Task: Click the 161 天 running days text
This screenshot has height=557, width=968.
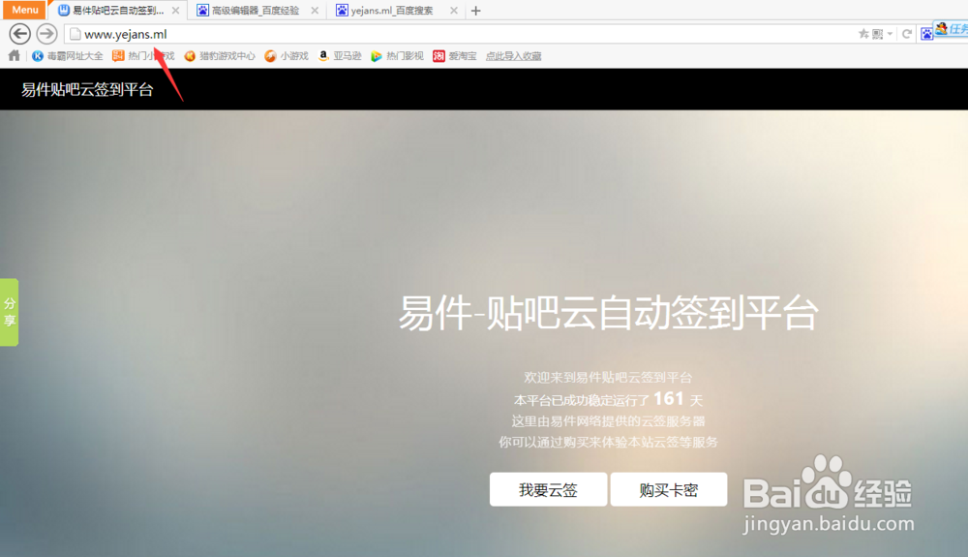Action: (x=678, y=399)
